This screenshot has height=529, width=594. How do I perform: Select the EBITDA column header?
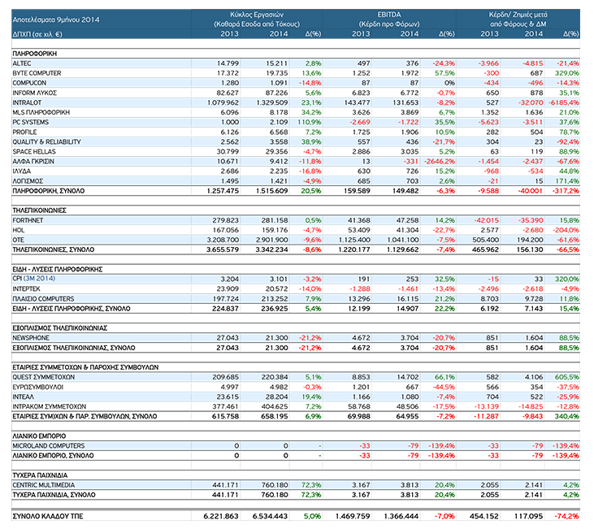coord(388,15)
